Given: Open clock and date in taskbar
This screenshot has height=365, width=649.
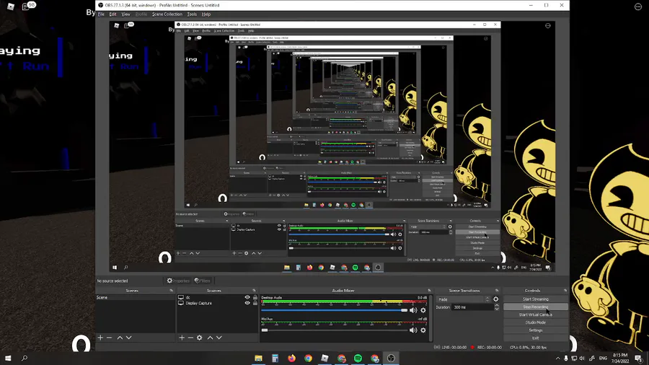Looking at the screenshot, I should 620,358.
